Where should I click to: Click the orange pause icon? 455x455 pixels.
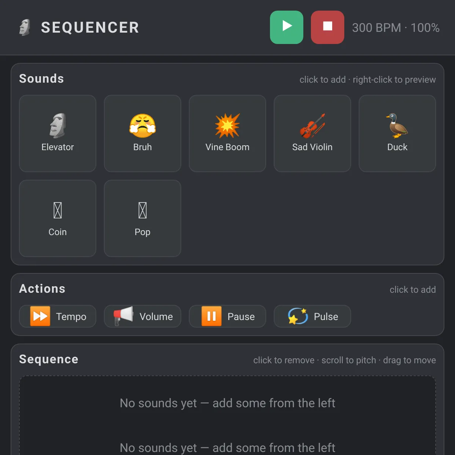[211, 316]
